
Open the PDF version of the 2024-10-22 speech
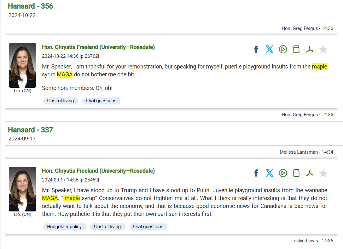(310, 50)
